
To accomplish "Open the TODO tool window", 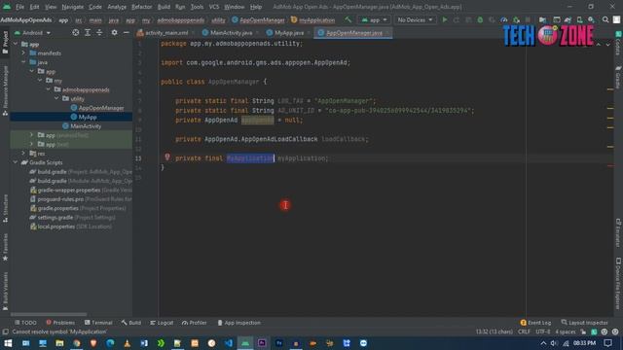I will click(x=25, y=323).
